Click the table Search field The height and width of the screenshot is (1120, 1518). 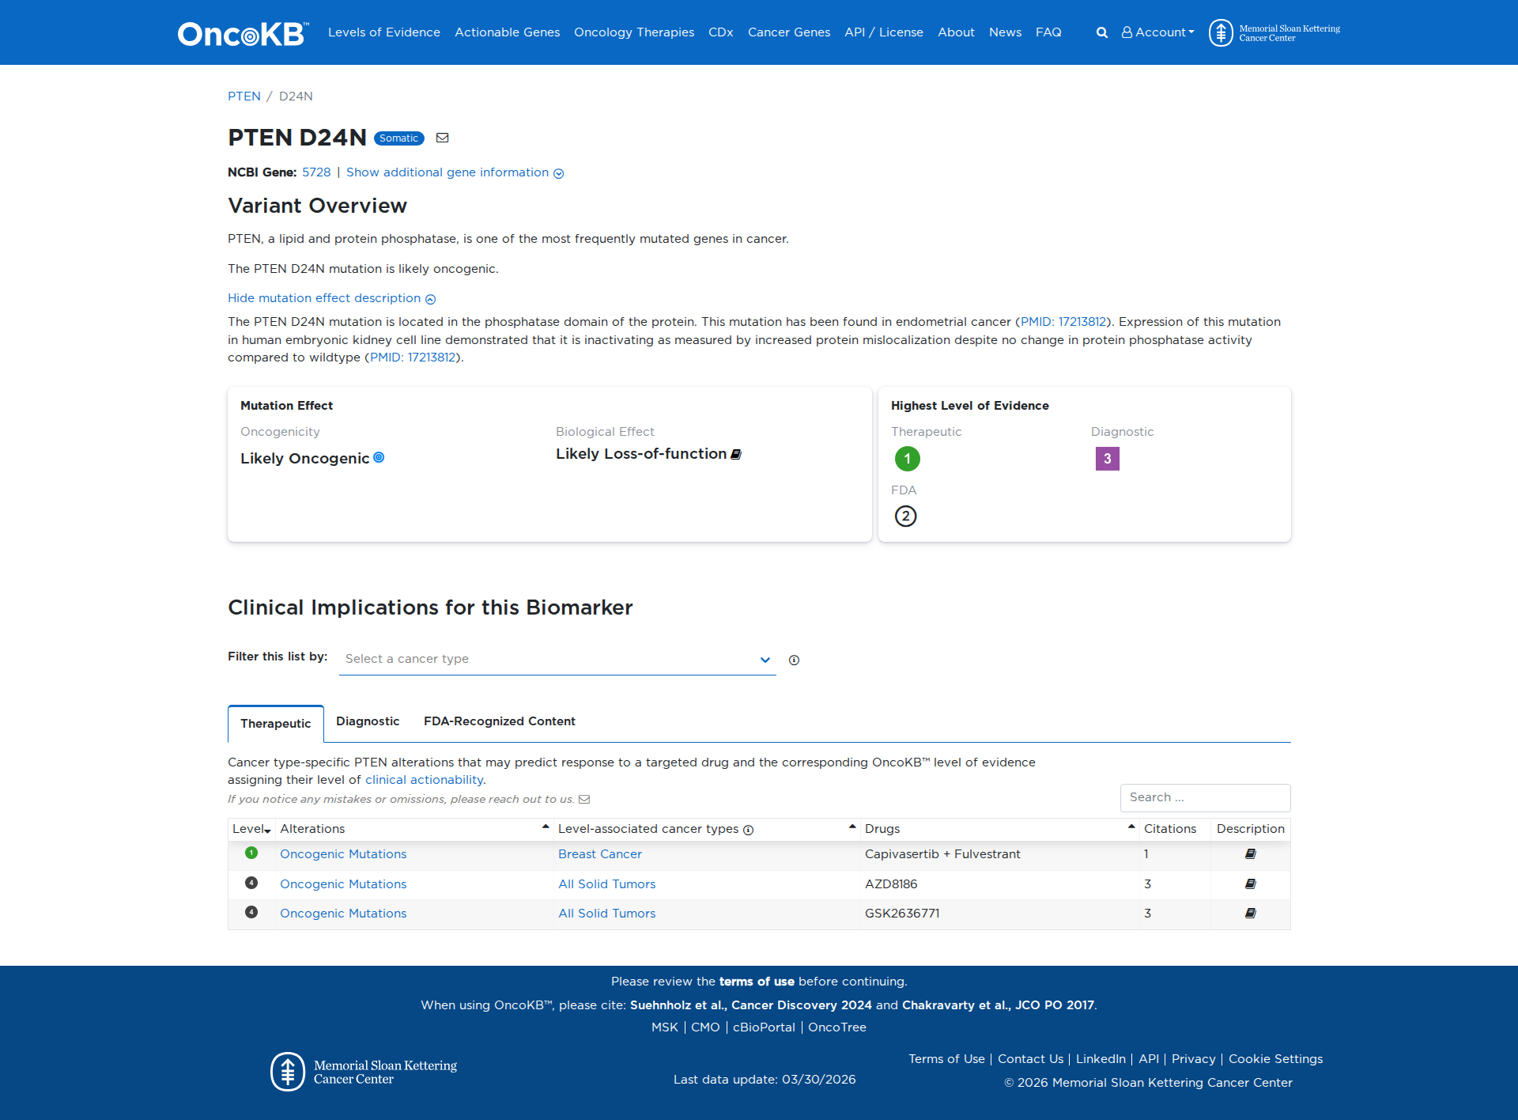coord(1204,797)
